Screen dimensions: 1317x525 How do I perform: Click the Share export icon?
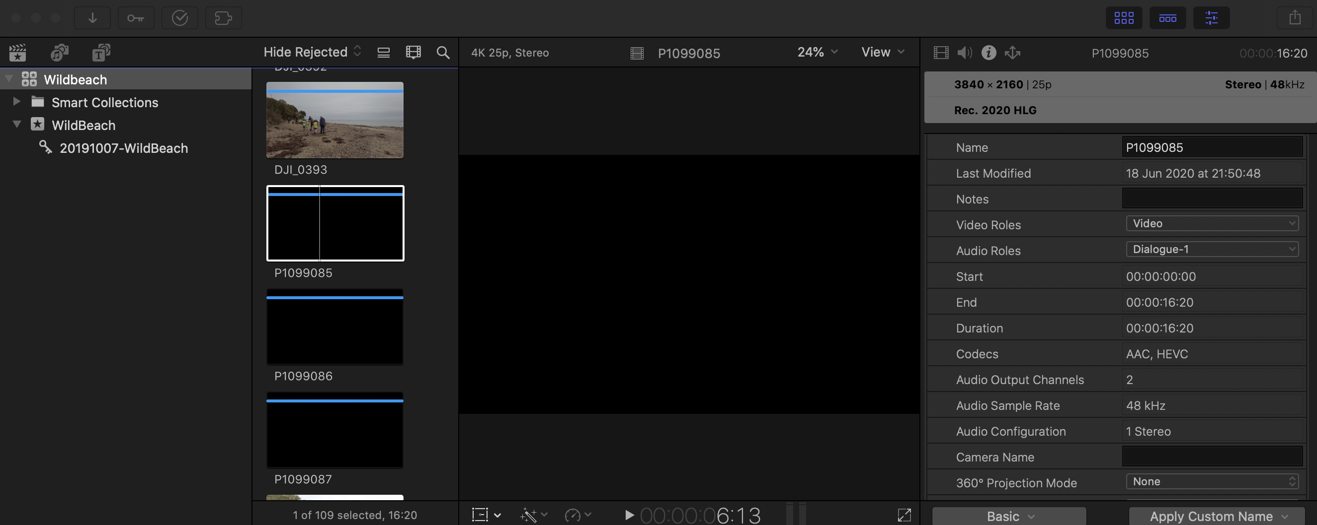[x=1295, y=18]
